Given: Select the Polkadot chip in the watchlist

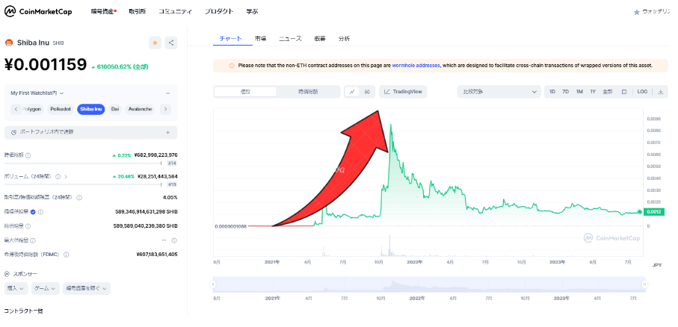Looking at the screenshot, I should click(61, 109).
